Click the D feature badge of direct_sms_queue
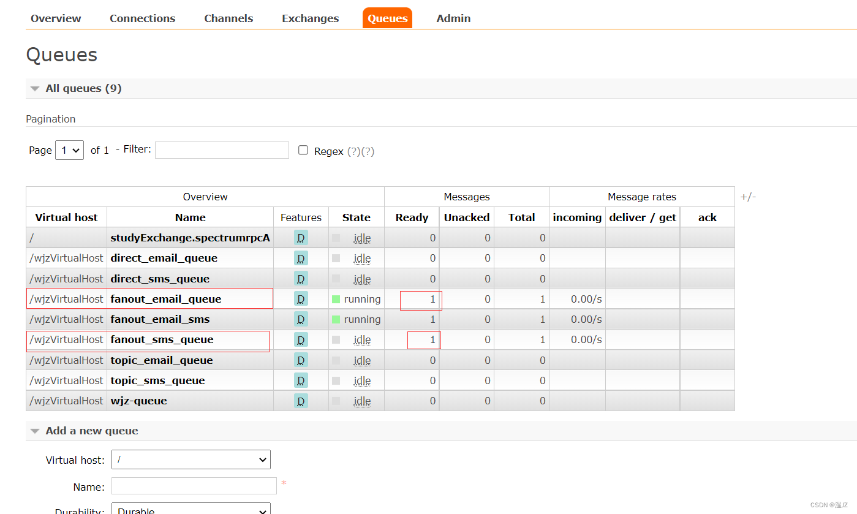The height and width of the screenshot is (514, 857). pyautogui.click(x=301, y=279)
